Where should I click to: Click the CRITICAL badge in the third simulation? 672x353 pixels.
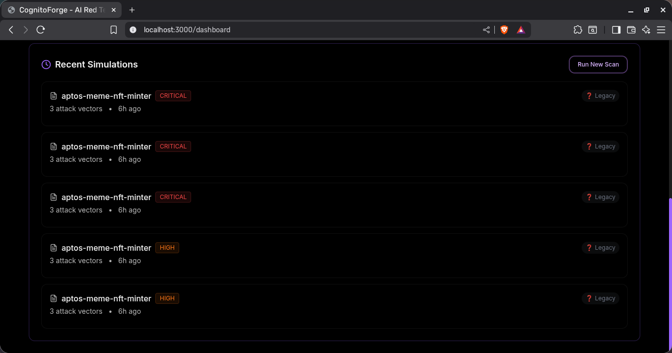[x=173, y=197]
